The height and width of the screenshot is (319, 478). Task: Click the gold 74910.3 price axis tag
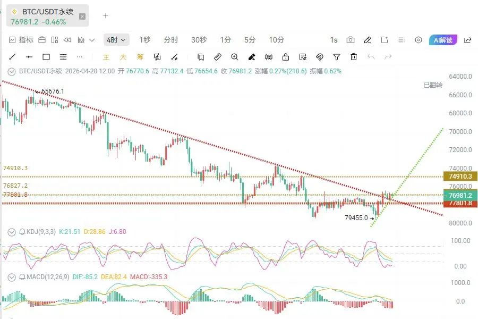point(460,177)
